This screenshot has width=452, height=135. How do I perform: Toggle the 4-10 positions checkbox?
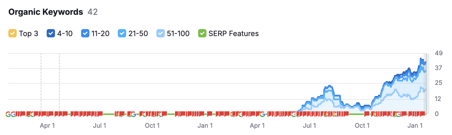pos(51,33)
